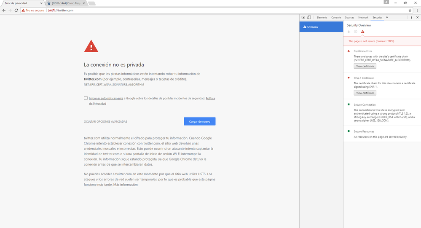Click the red warning triangle in Security Overview
421x228 pixels.
click(x=362, y=32)
